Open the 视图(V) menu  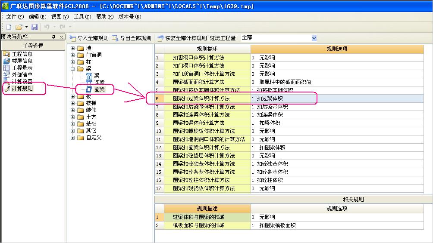60,17
